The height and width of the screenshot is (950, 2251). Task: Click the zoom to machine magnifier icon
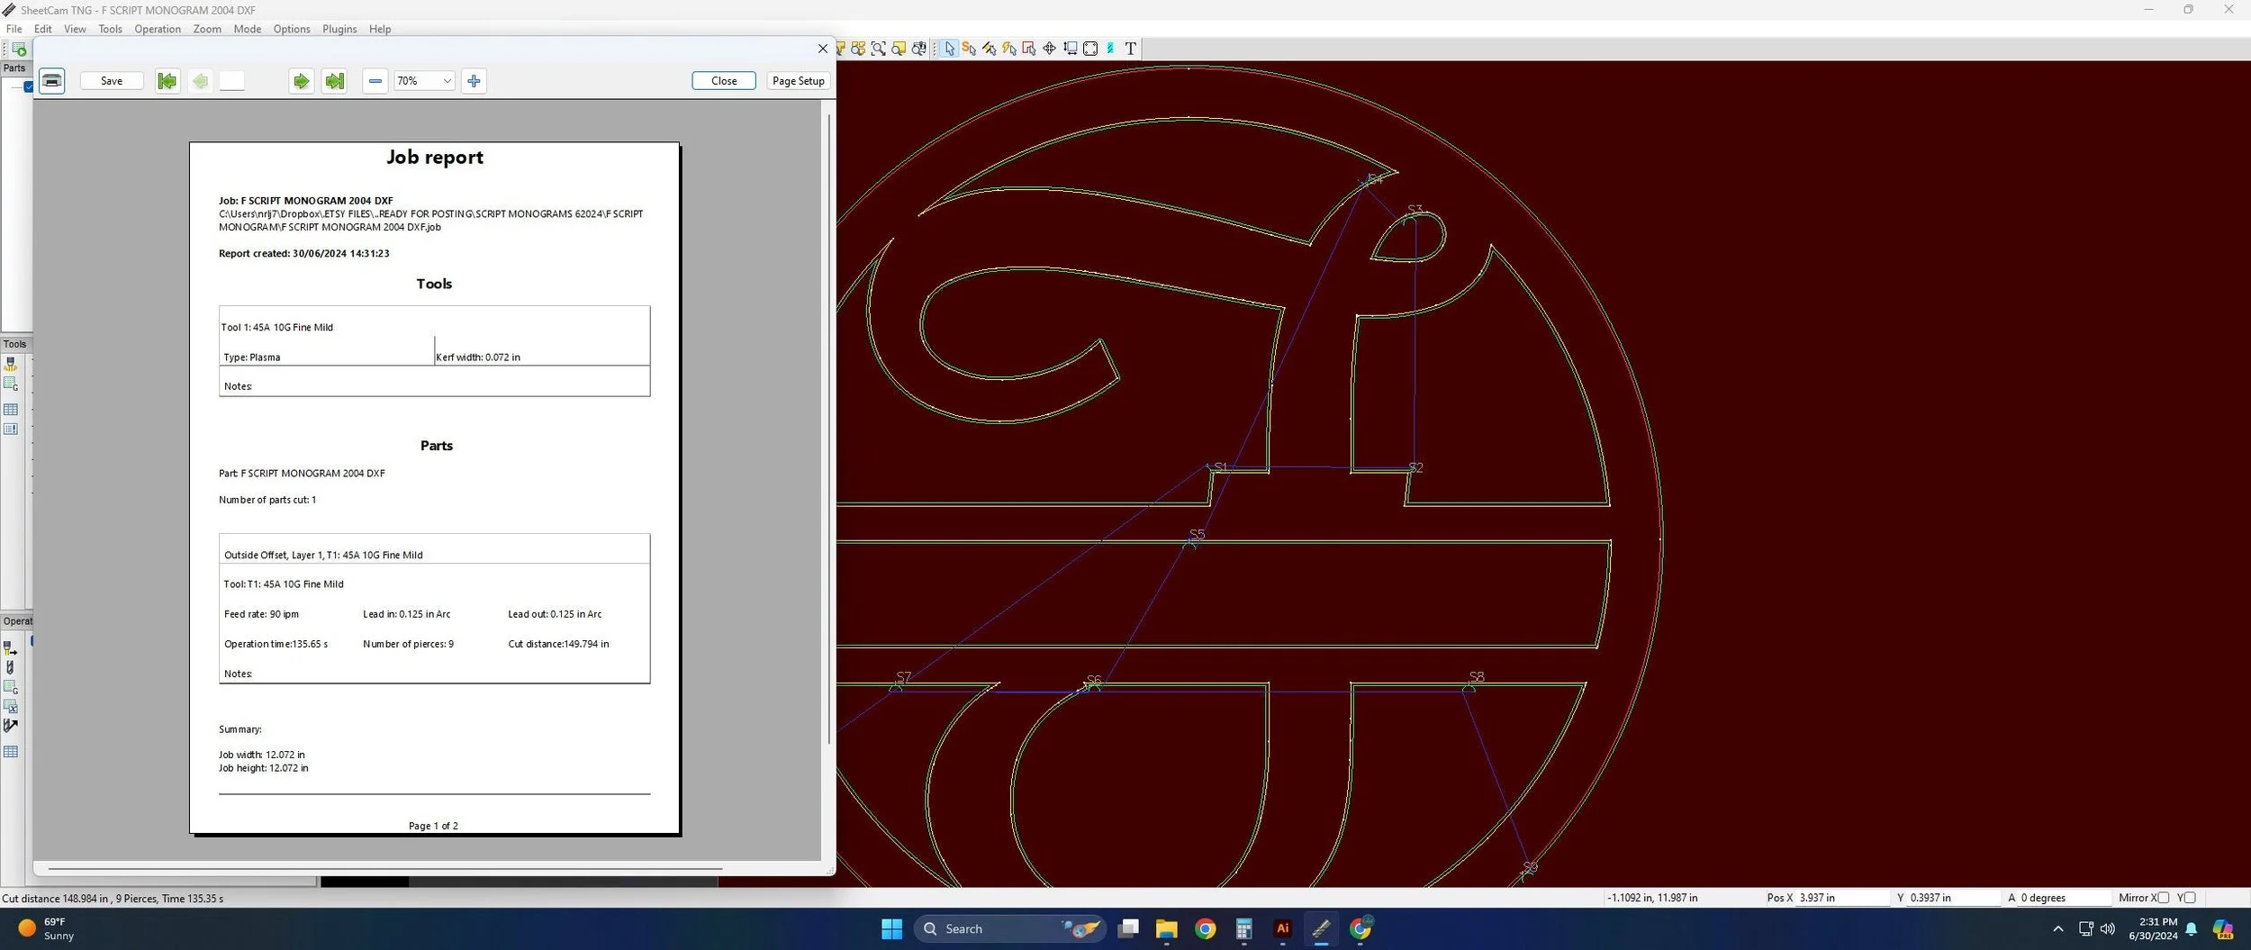tap(918, 49)
